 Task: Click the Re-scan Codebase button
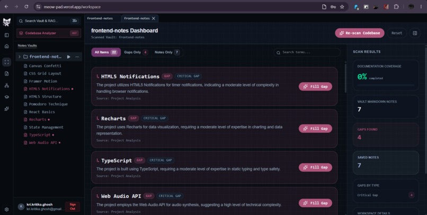click(x=360, y=33)
